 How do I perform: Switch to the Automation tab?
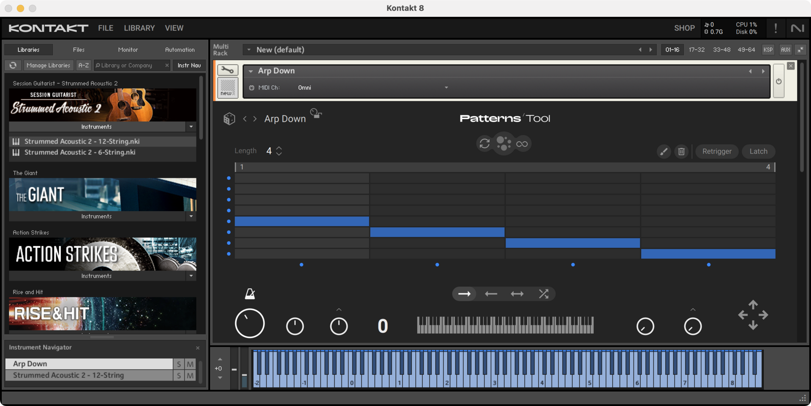[x=180, y=50]
